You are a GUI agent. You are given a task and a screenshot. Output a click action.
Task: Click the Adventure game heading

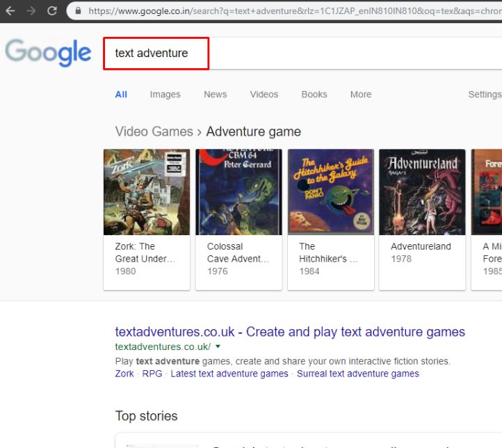coord(254,131)
